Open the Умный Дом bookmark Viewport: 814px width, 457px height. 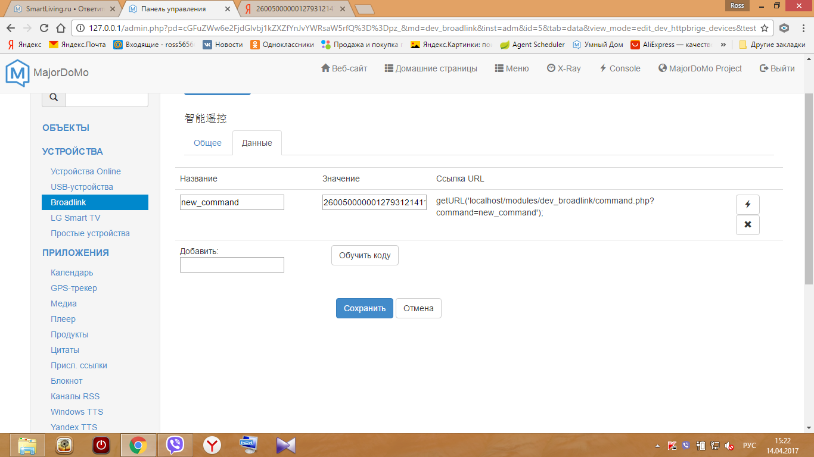(598, 45)
